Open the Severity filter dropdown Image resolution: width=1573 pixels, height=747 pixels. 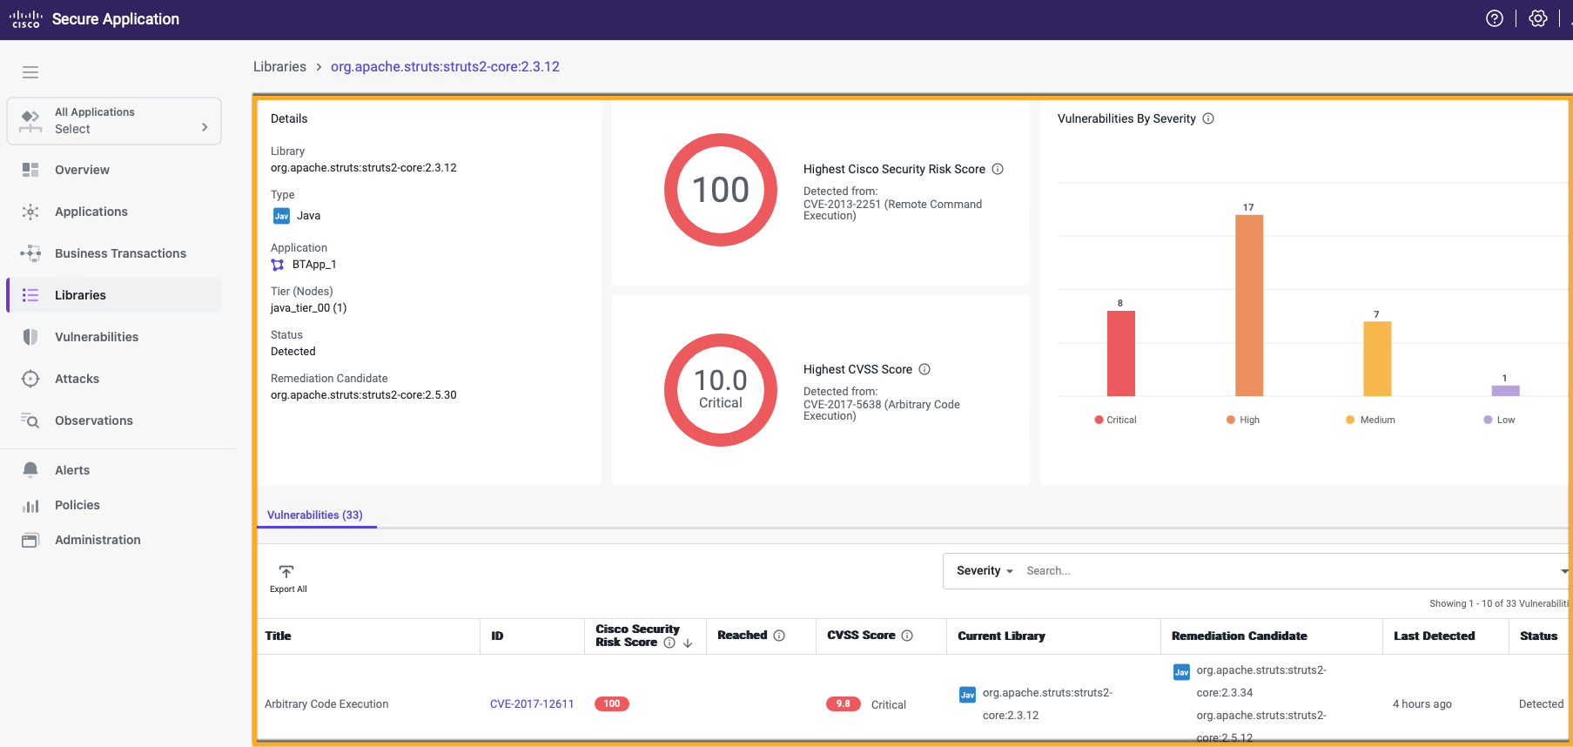tap(985, 571)
